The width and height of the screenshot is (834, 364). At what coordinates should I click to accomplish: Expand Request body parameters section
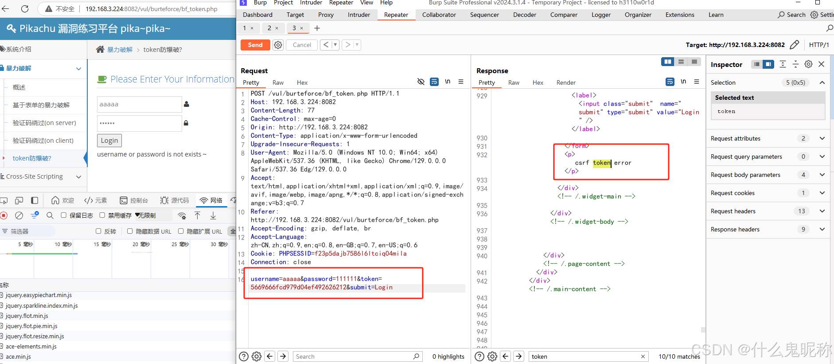[x=768, y=175]
